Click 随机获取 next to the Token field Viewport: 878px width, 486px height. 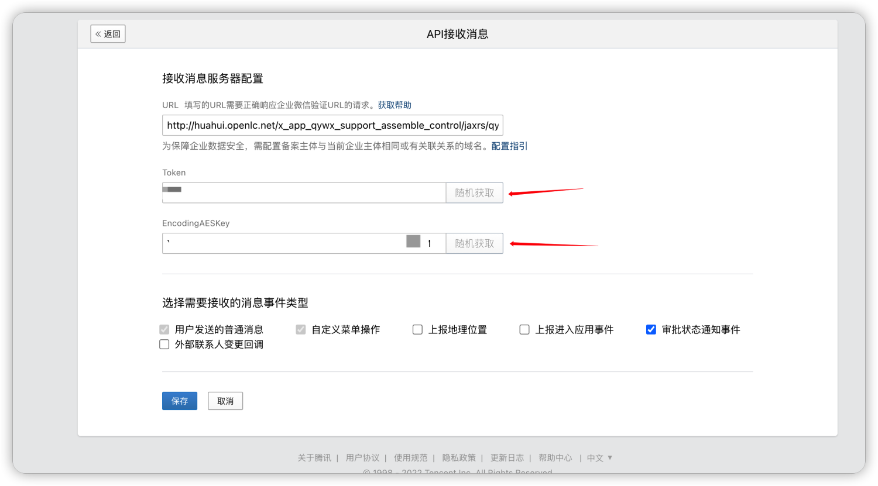pos(474,193)
